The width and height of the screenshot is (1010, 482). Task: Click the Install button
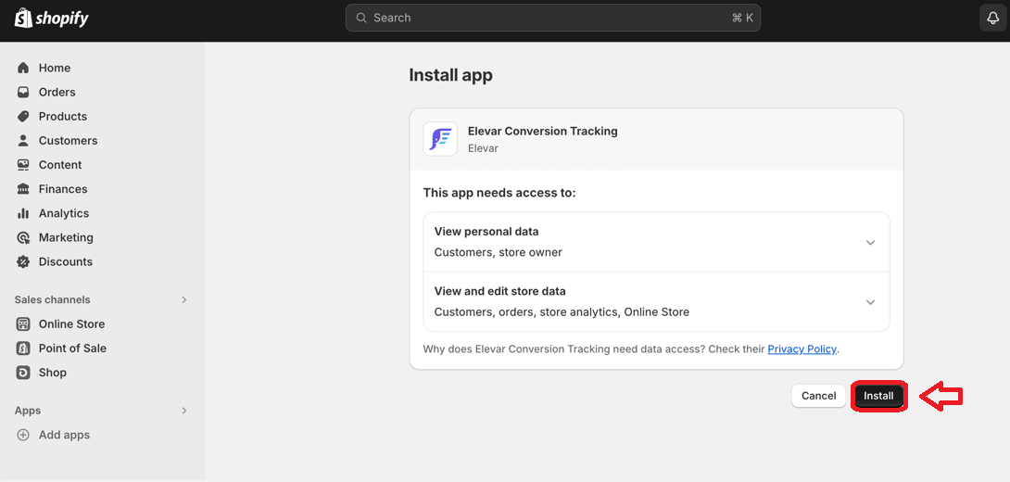tap(878, 396)
